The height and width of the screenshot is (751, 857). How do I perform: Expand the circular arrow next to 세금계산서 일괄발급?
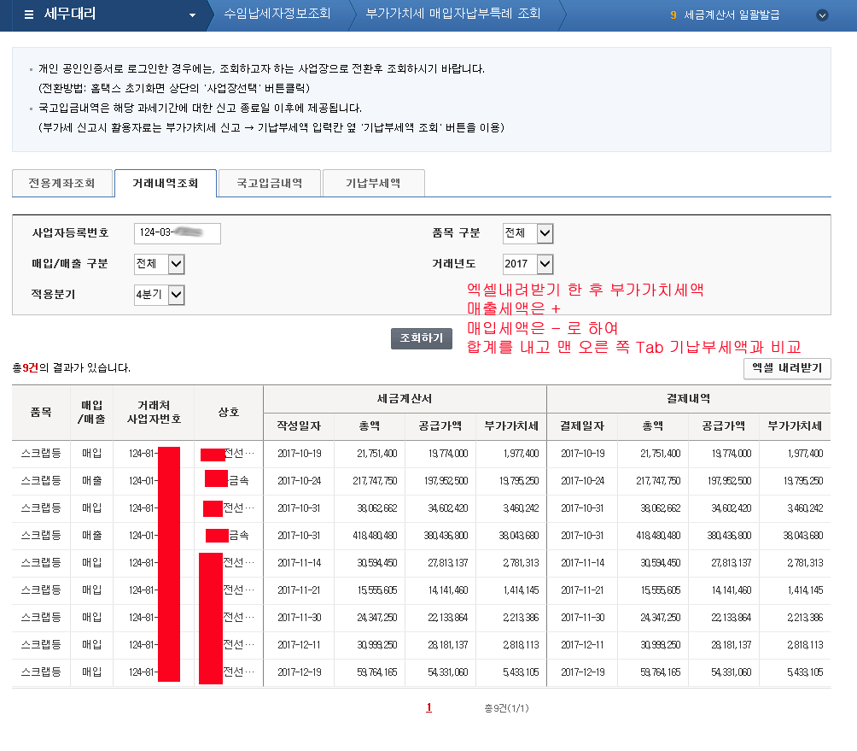pos(822,15)
